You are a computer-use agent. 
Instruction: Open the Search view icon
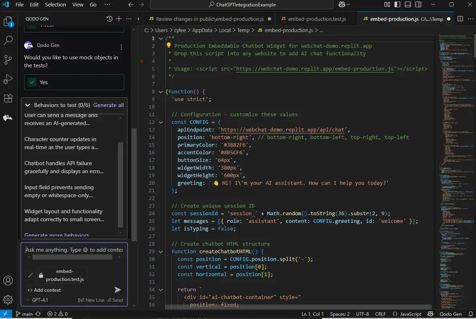8,40
